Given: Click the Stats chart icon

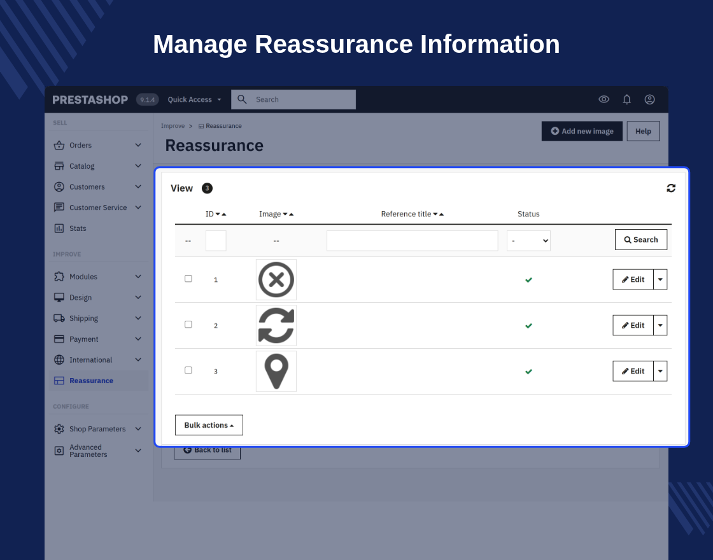Looking at the screenshot, I should [x=59, y=228].
